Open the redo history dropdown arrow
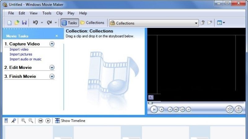 [56, 23]
